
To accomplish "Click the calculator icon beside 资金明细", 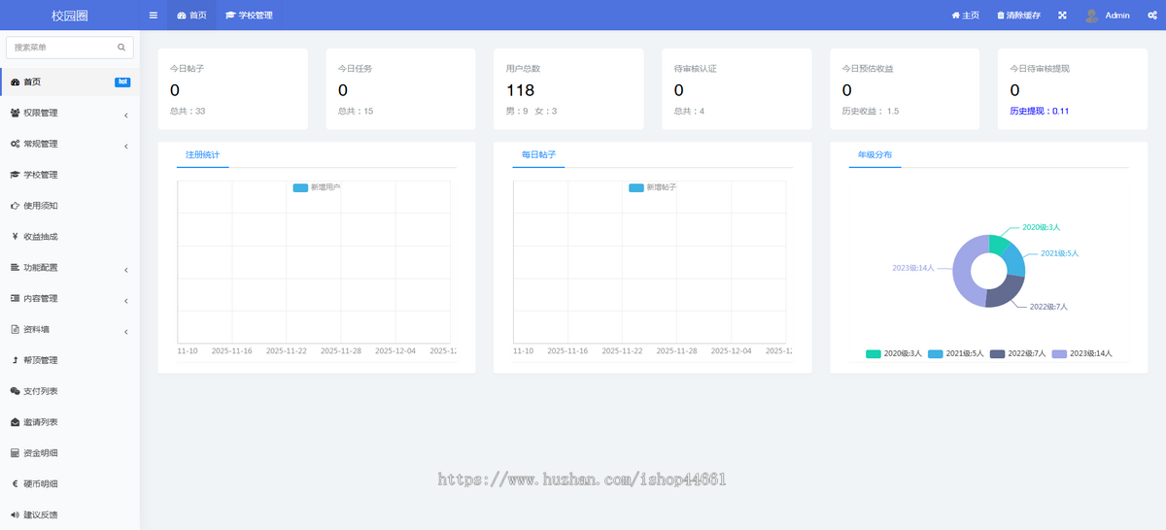I will [x=15, y=453].
